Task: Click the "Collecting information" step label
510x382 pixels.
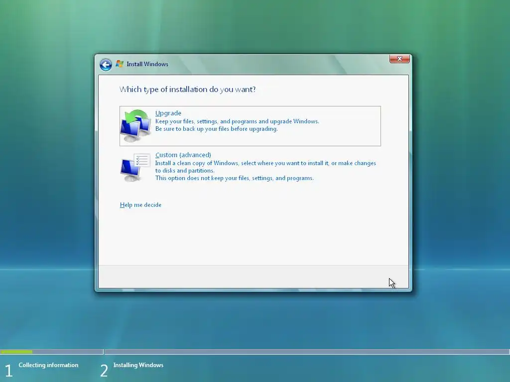Action: (x=48, y=365)
